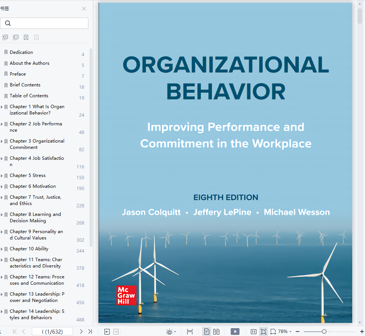Viewport: 365px width, 336px height.
Task: Zoom in with the plus button
Action: [x=362, y=332]
